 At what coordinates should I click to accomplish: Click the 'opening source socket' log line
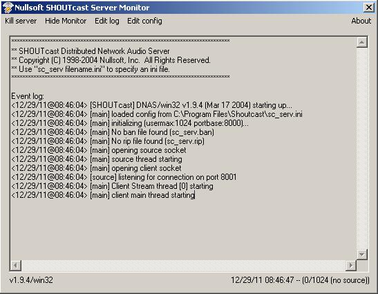point(99,150)
